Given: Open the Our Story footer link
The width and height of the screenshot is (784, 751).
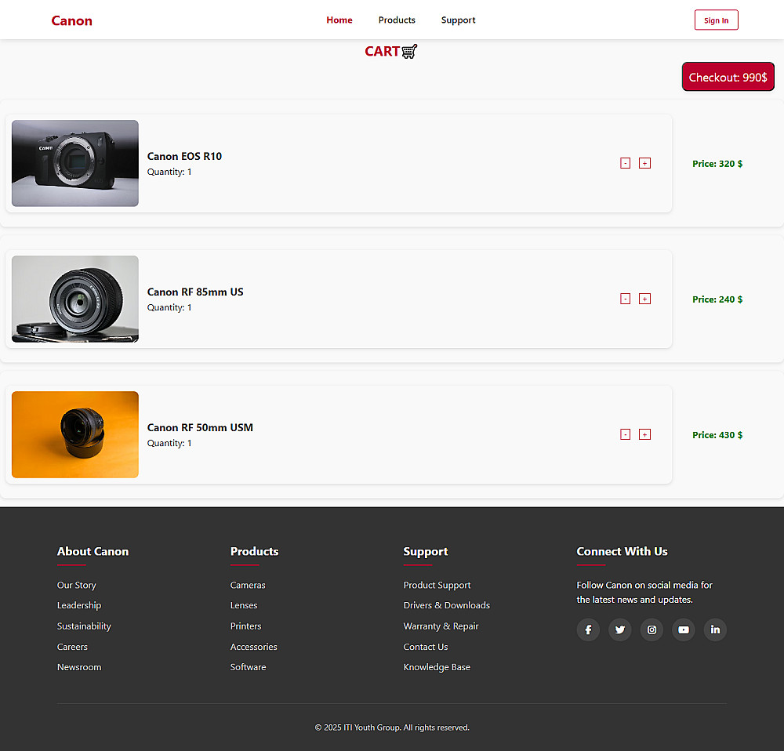Looking at the screenshot, I should [x=77, y=585].
